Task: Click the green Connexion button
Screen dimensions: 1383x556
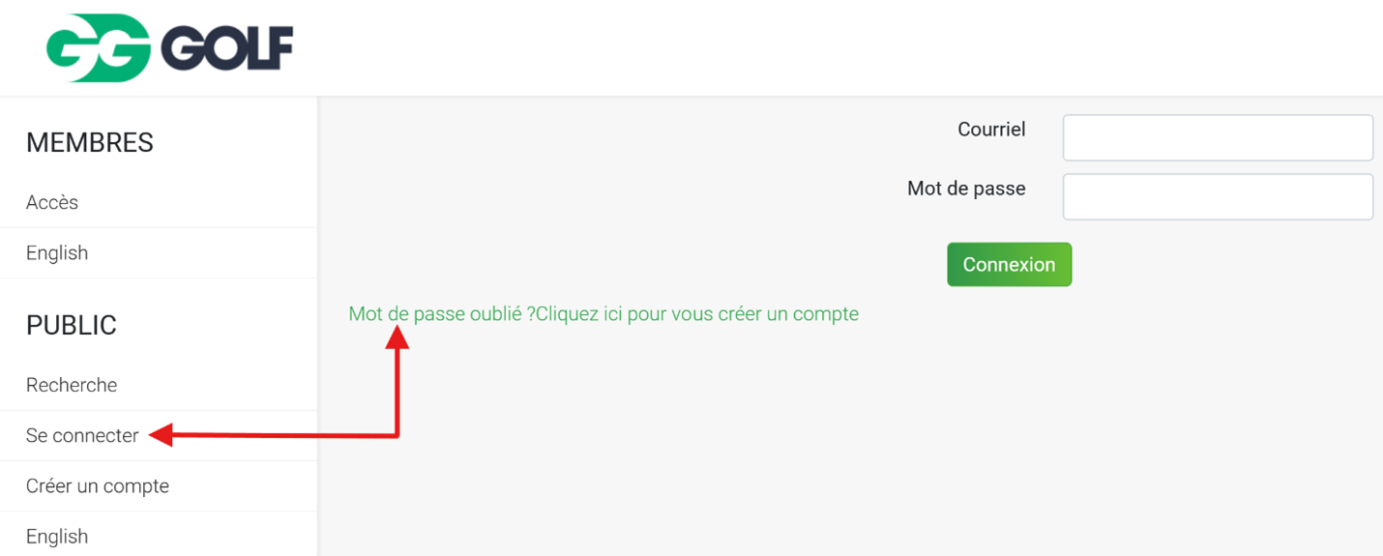Action: [1009, 264]
